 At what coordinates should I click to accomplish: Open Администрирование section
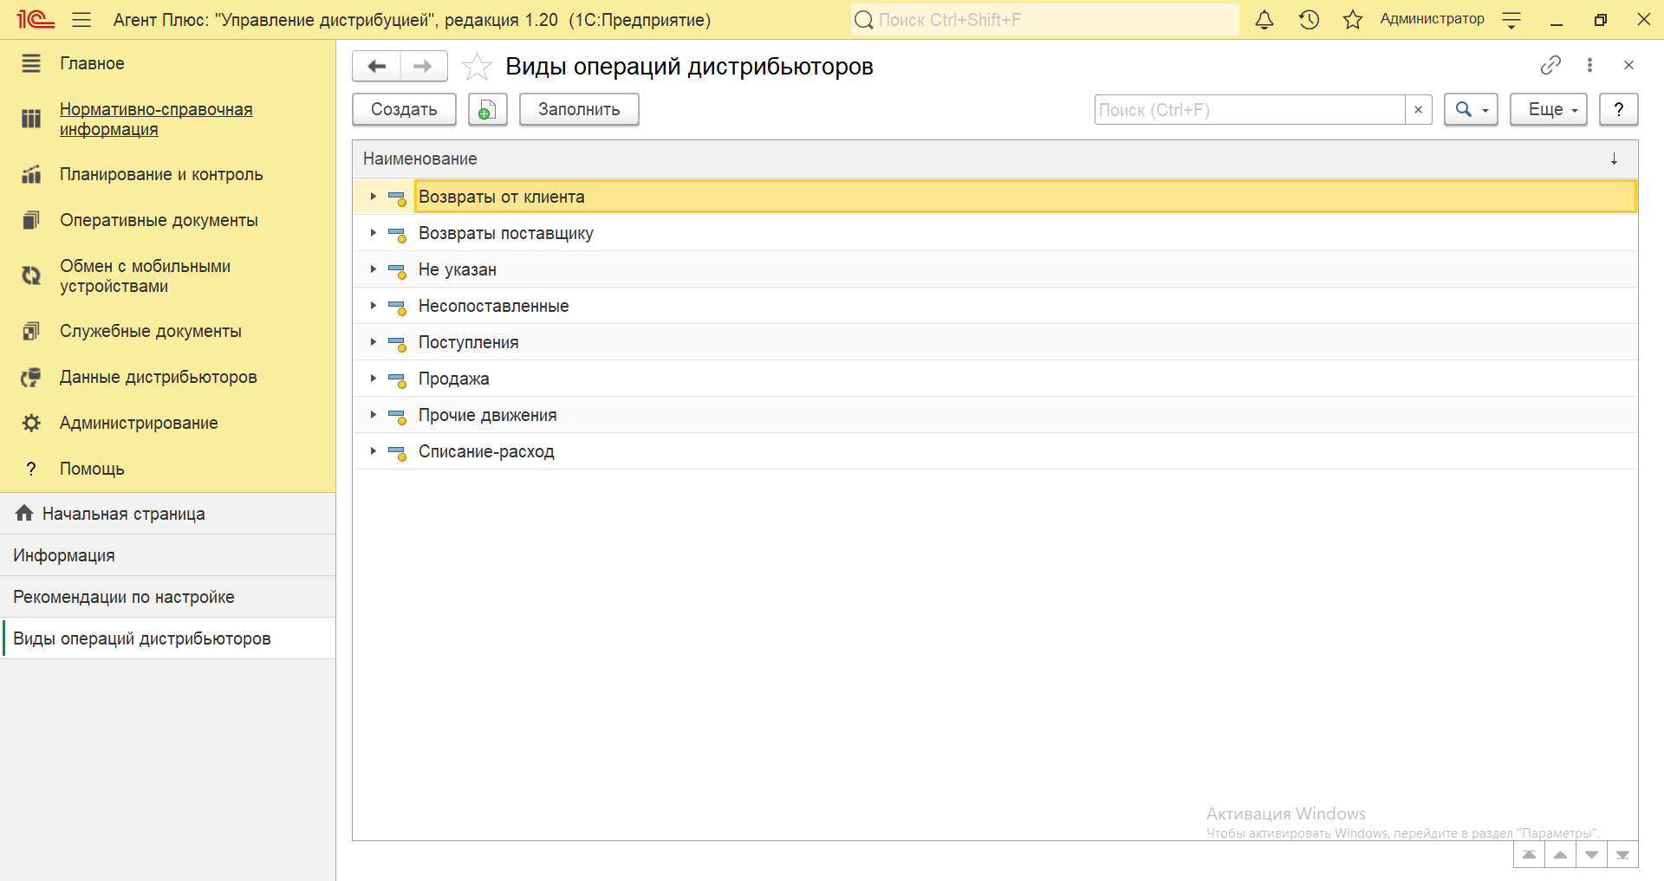[139, 423]
